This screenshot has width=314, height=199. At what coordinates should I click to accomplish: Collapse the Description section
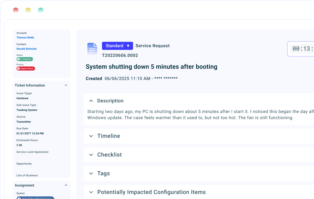(91, 101)
